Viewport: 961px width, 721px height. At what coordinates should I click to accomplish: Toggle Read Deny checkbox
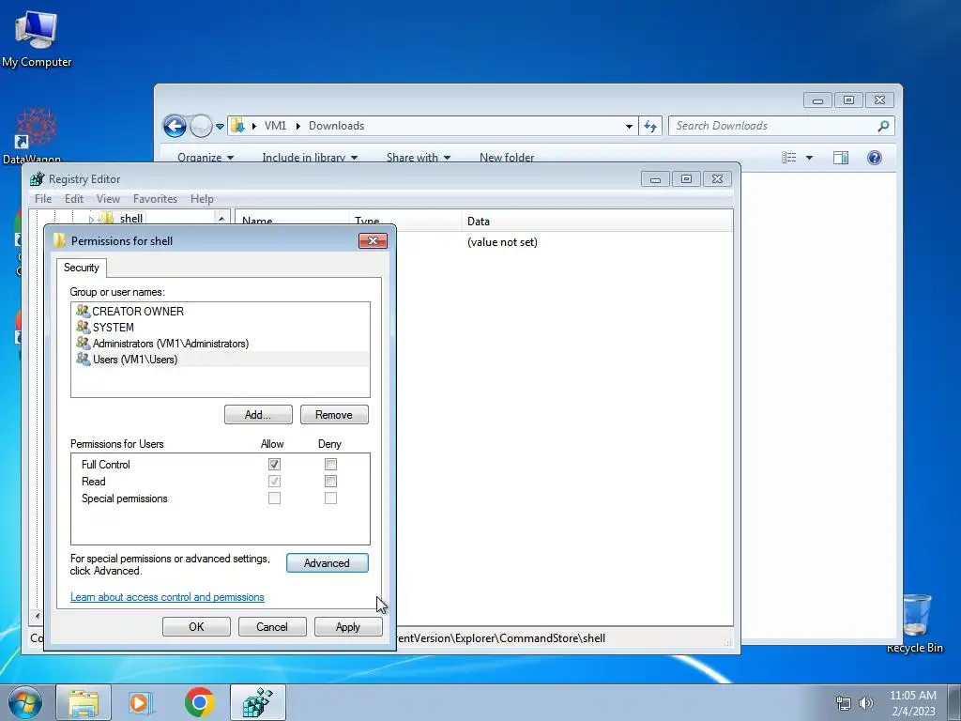(x=330, y=482)
